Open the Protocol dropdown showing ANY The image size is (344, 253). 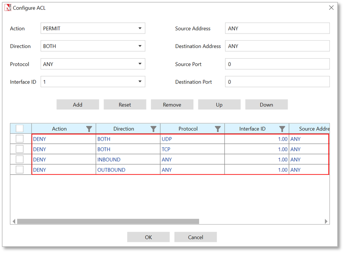click(x=93, y=64)
